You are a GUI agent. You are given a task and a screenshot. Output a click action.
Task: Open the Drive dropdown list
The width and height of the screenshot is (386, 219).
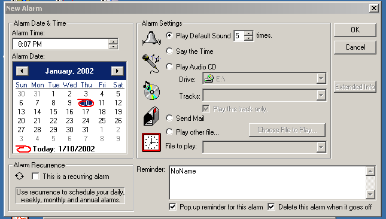pos(321,79)
